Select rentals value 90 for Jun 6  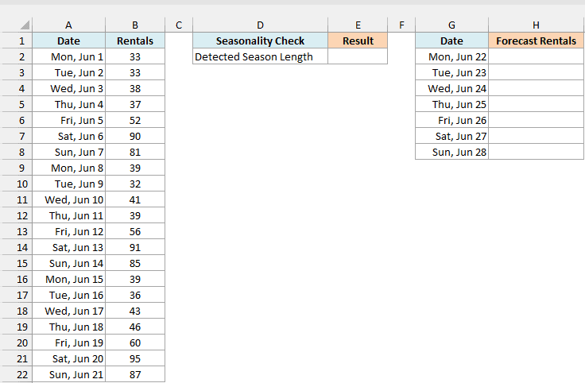click(x=135, y=136)
